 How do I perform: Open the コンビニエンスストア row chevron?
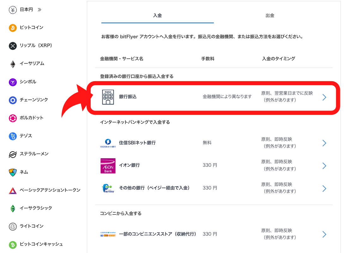(x=324, y=234)
